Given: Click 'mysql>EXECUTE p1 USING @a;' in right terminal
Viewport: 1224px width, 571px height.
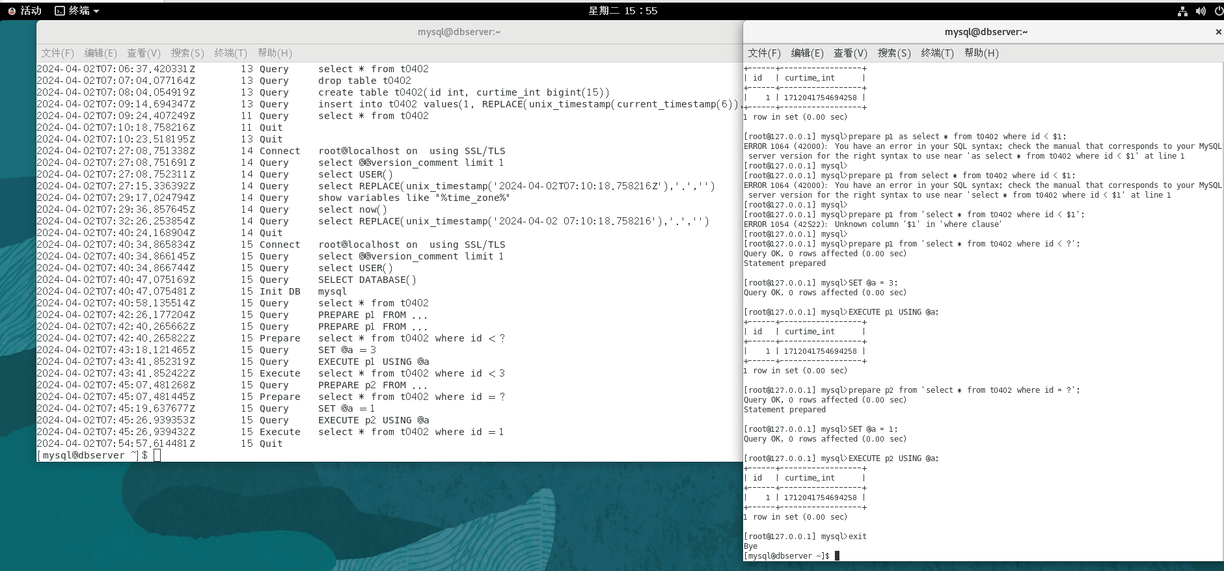Looking at the screenshot, I should pyautogui.click(x=880, y=312).
